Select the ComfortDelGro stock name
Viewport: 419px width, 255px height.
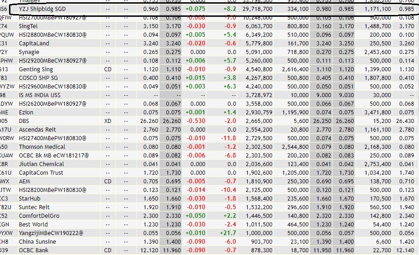[39, 216]
